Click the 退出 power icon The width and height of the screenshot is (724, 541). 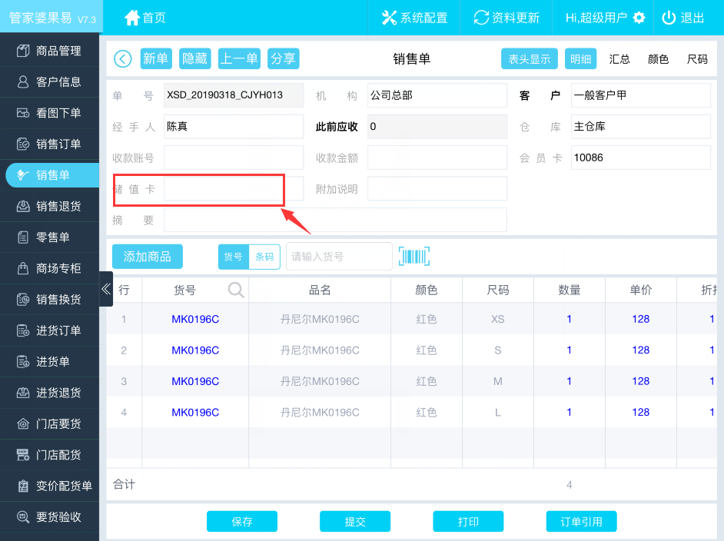pyautogui.click(x=669, y=18)
